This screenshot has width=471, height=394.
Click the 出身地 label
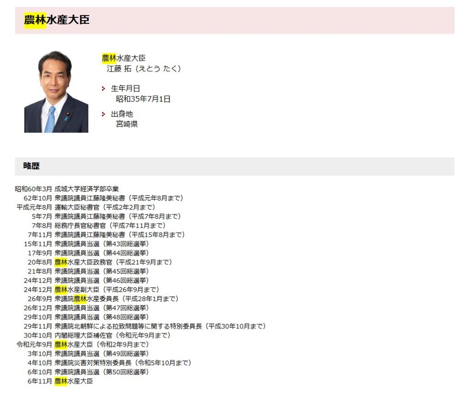tap(122, 114)
